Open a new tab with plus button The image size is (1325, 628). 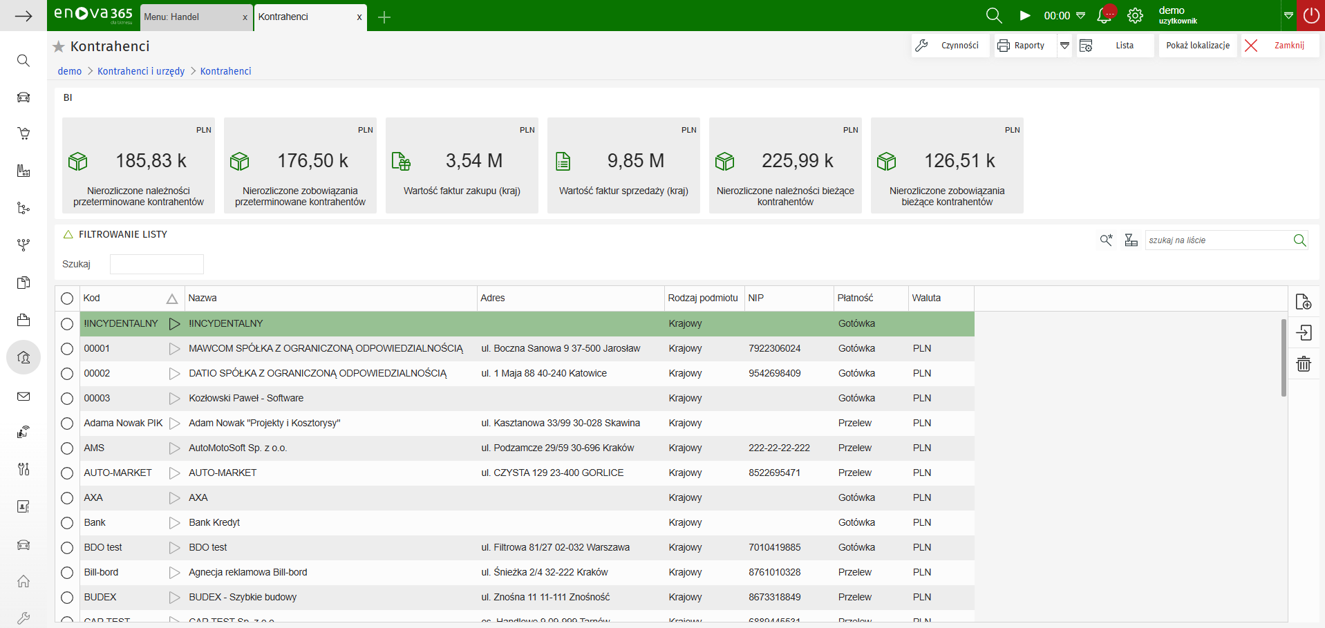385,17
